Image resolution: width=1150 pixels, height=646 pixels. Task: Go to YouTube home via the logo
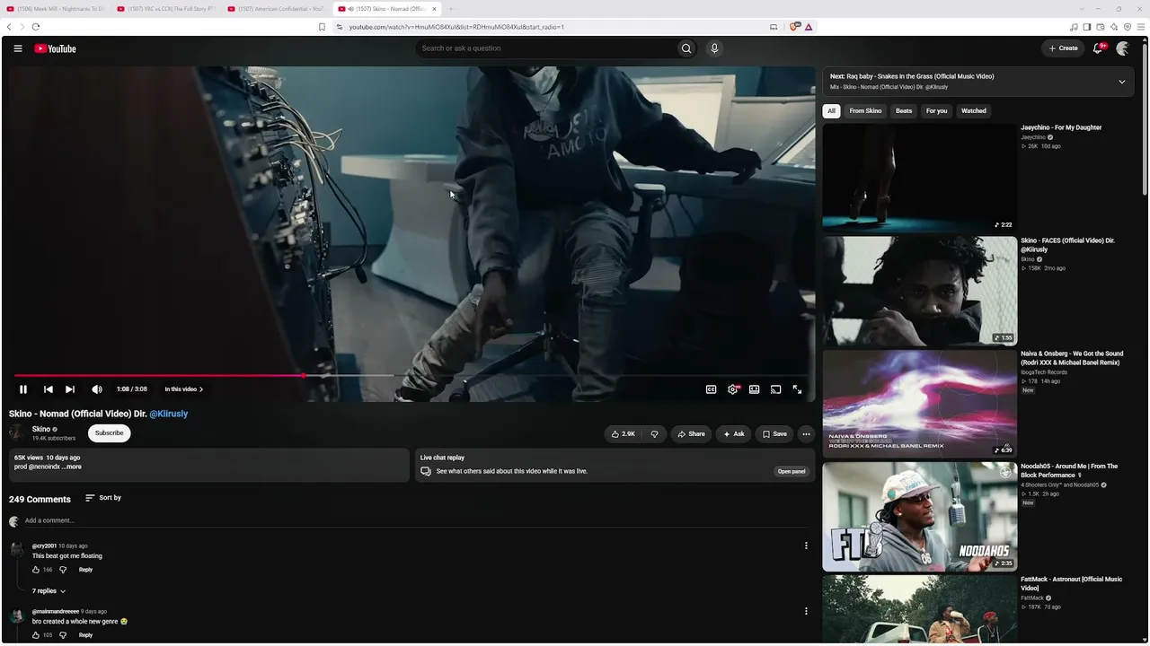tap(55, 48)
